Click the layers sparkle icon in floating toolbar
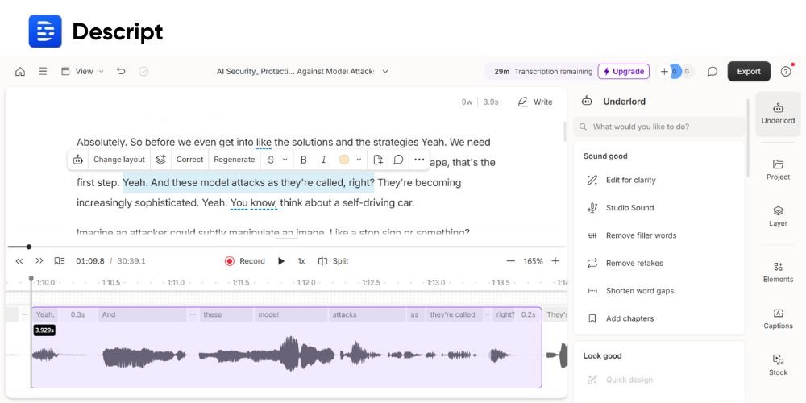Viewport: 806px width, 403px height. coord(161,160)
